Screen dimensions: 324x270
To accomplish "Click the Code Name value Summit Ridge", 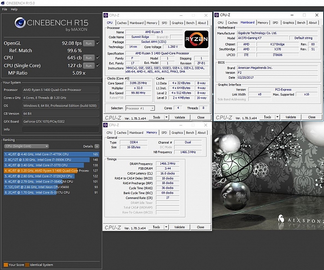I will (x=140, y=37).
